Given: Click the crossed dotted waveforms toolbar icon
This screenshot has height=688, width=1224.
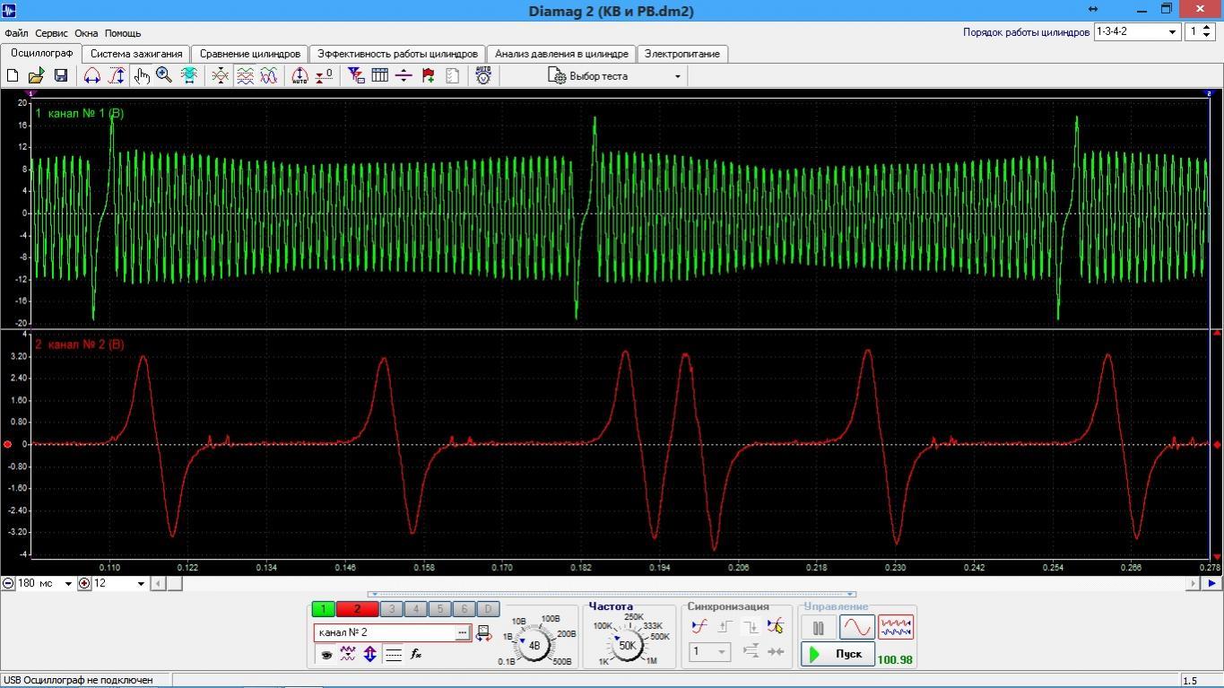Looking at the screenshot, I should coord(221,76).
